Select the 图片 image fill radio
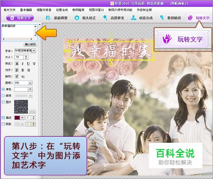This screenshot has width=213, height=179. coord(3,102)
